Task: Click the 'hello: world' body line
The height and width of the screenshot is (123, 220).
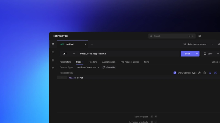Action: click(76, 78)
